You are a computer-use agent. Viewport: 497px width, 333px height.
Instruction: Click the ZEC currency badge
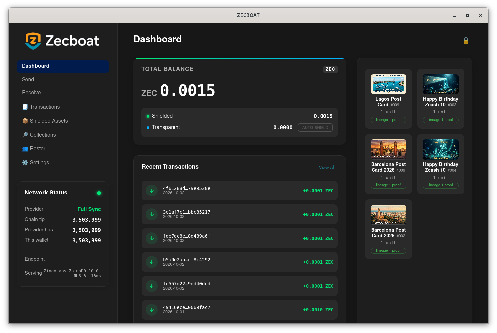330,69
